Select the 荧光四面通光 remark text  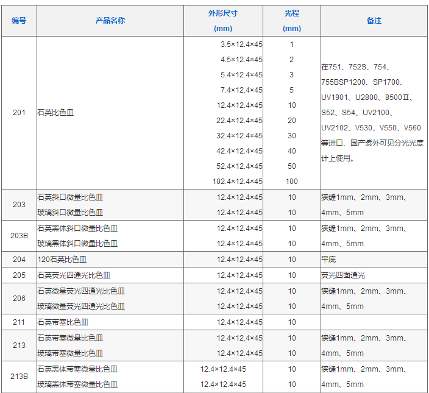343,275
